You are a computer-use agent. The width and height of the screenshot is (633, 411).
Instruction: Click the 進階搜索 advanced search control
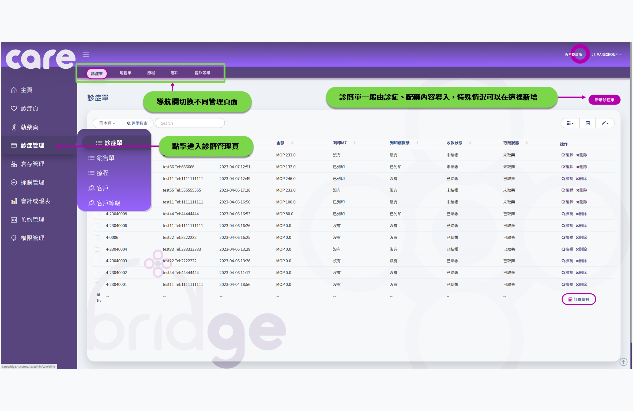[x=137, y=123]
